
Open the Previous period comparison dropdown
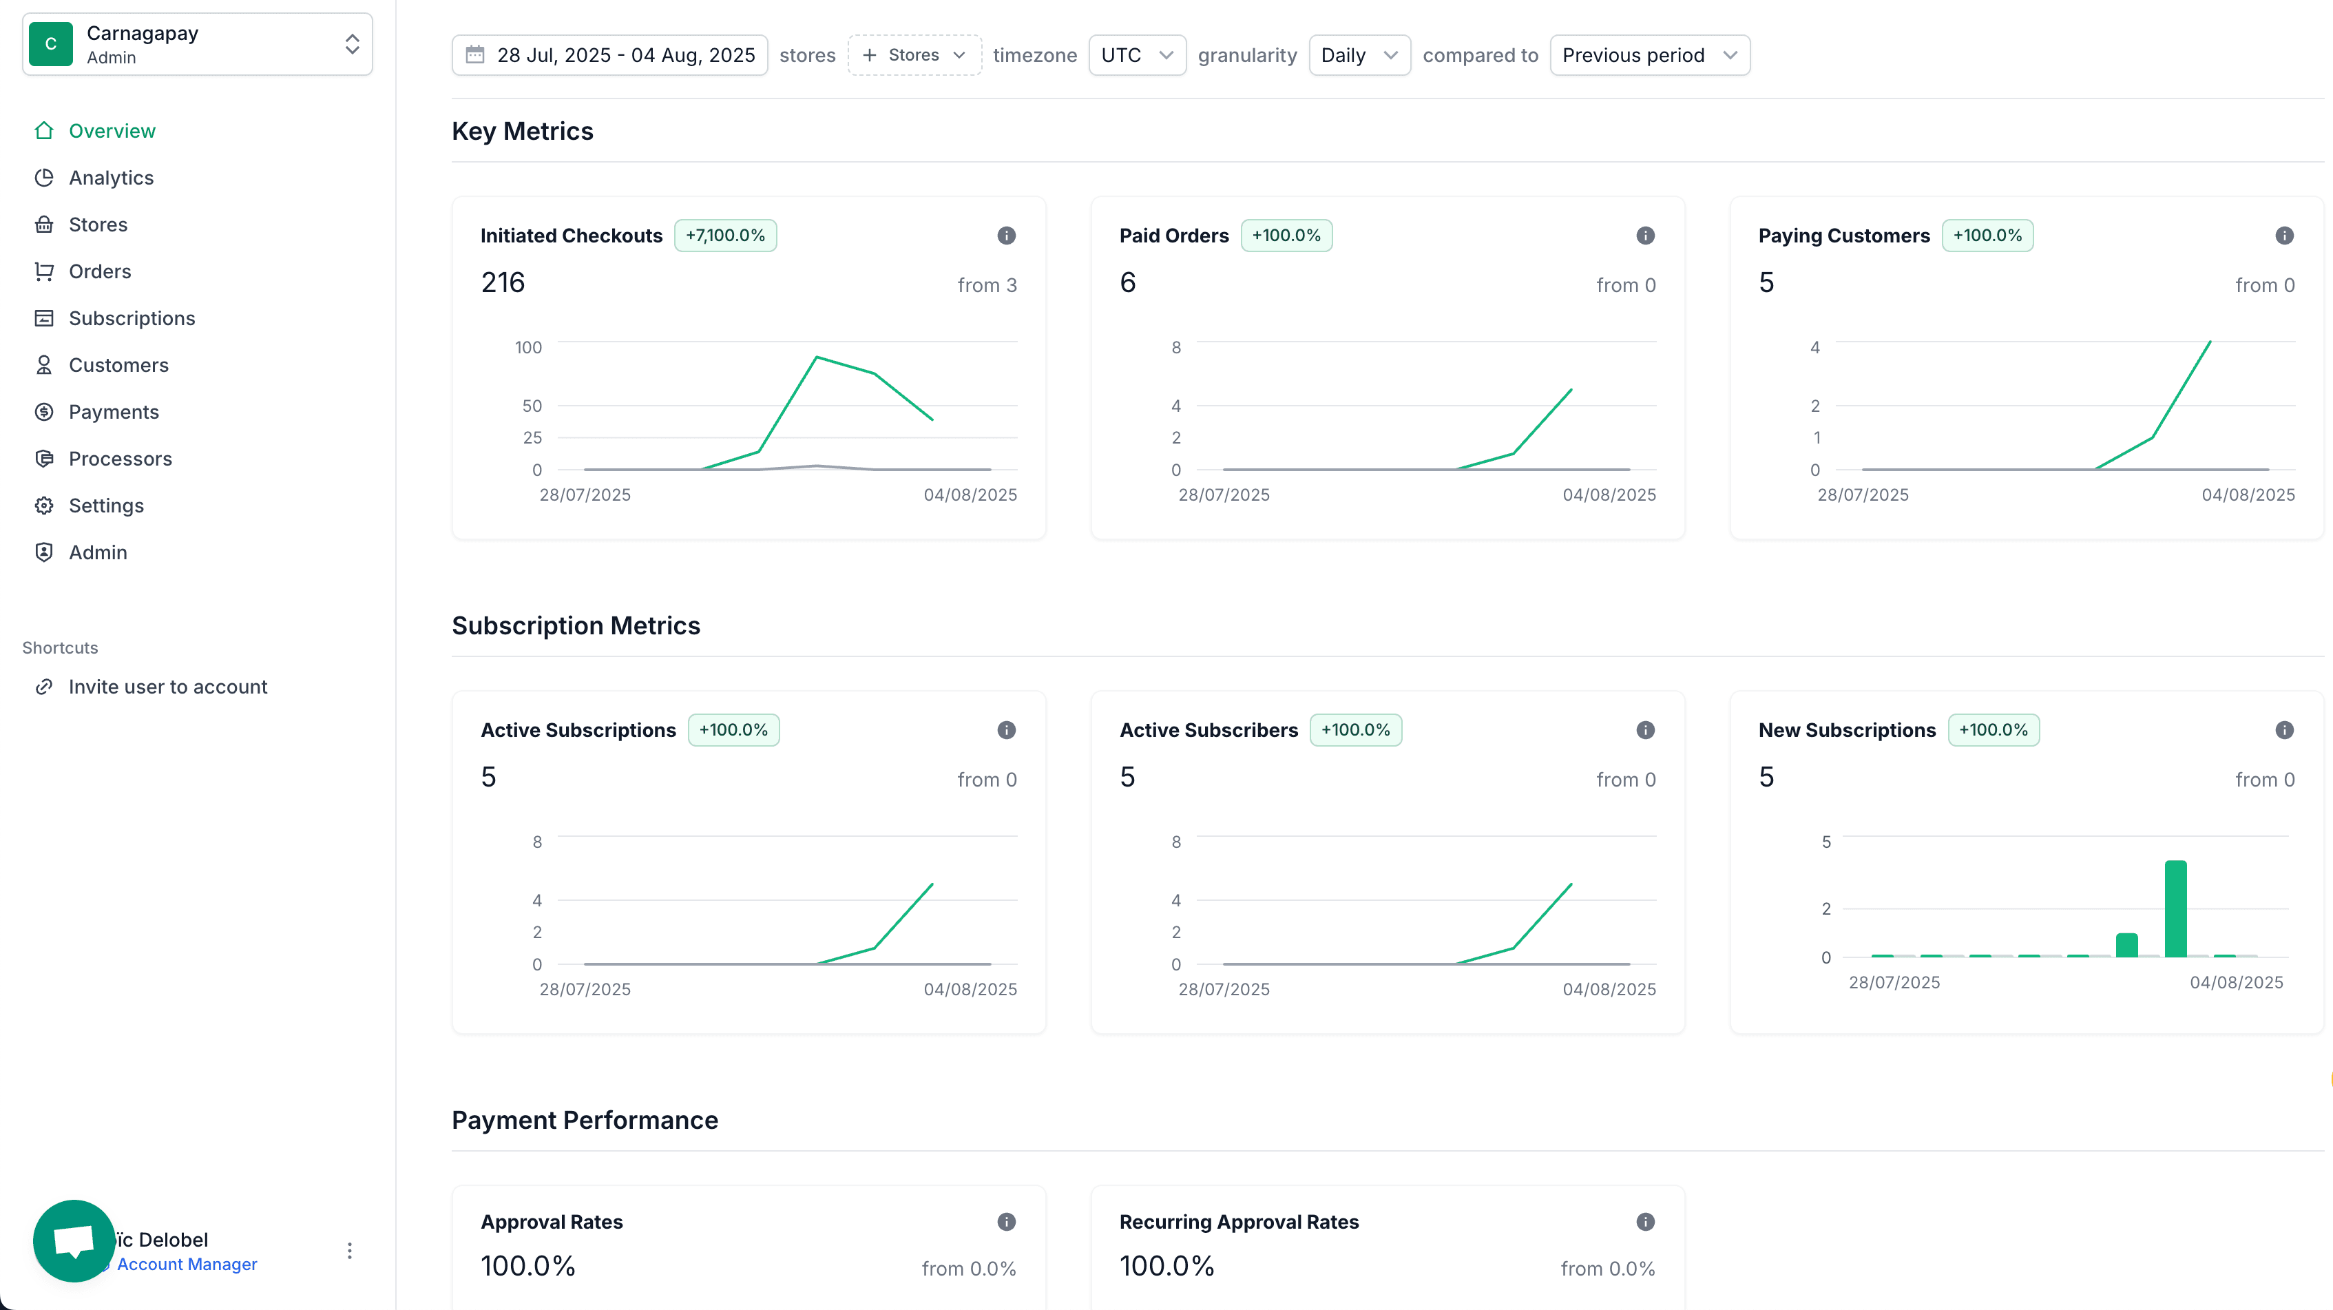[x=1649, y=55]
